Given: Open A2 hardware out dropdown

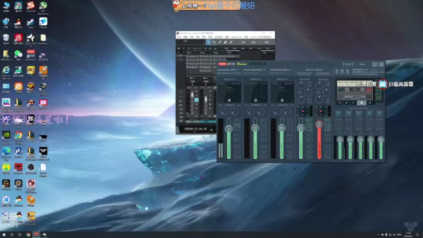Looking at the screenshot, I should pyautogui.click(x=342, y=71).
